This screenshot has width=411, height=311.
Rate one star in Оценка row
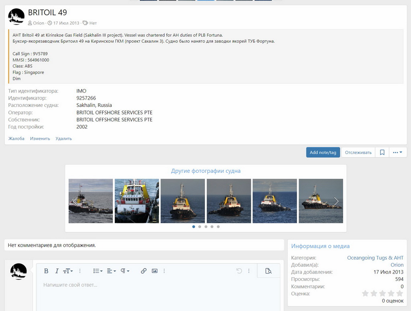point(365,293)
